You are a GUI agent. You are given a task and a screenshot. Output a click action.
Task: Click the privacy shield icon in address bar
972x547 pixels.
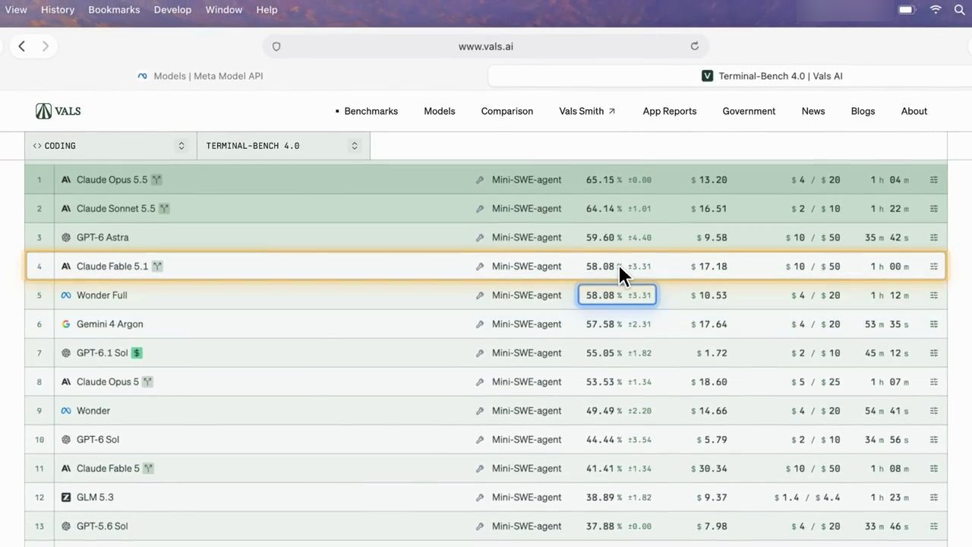coord(276,46)
